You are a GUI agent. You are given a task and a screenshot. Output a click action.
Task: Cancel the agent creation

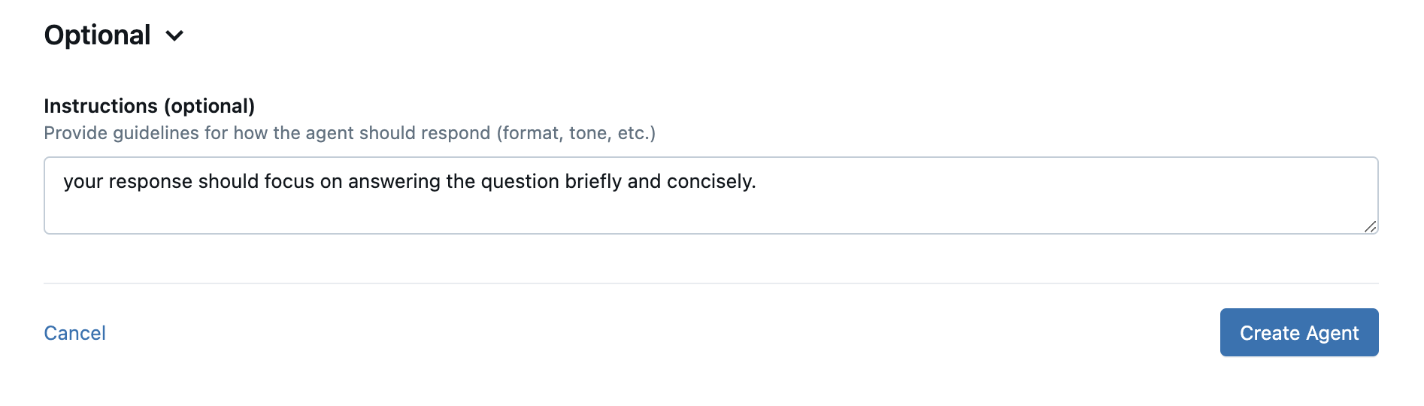(x=74, y=333)
